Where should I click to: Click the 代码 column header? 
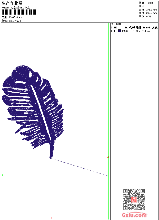(132, 28)
